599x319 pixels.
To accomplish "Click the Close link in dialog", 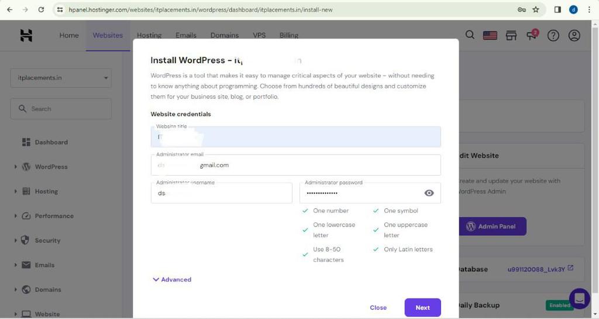I will pyautogui.click(x=378, y=307).
